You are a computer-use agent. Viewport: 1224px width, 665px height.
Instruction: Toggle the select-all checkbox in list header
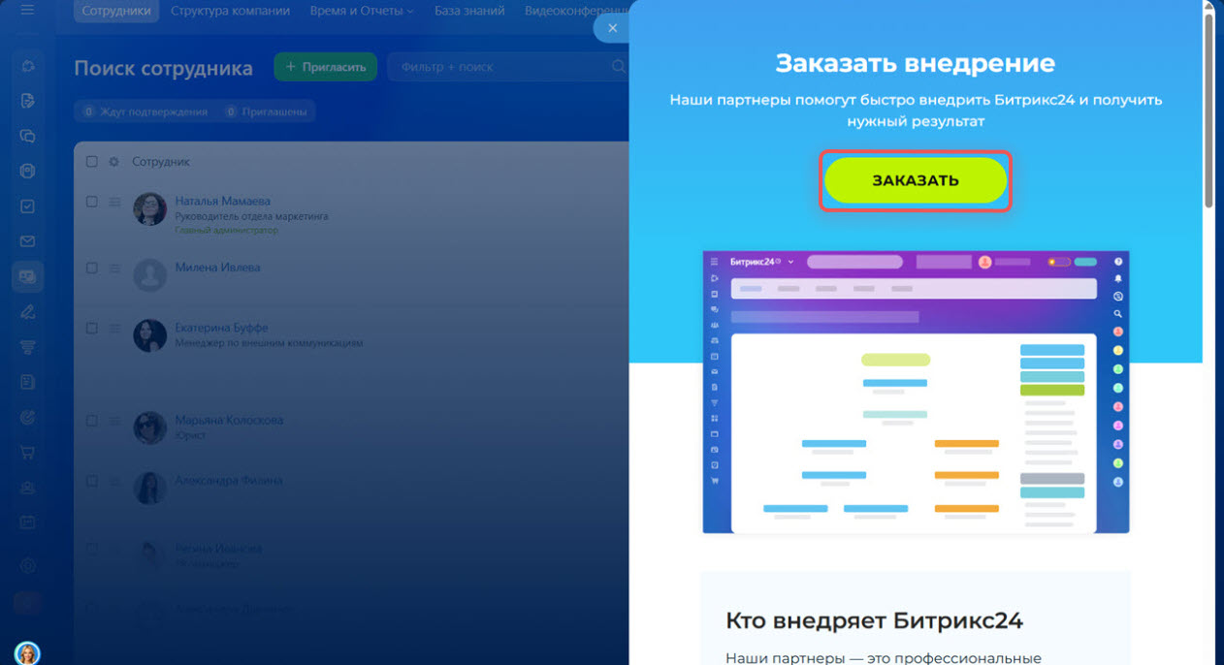click(92, 162)
